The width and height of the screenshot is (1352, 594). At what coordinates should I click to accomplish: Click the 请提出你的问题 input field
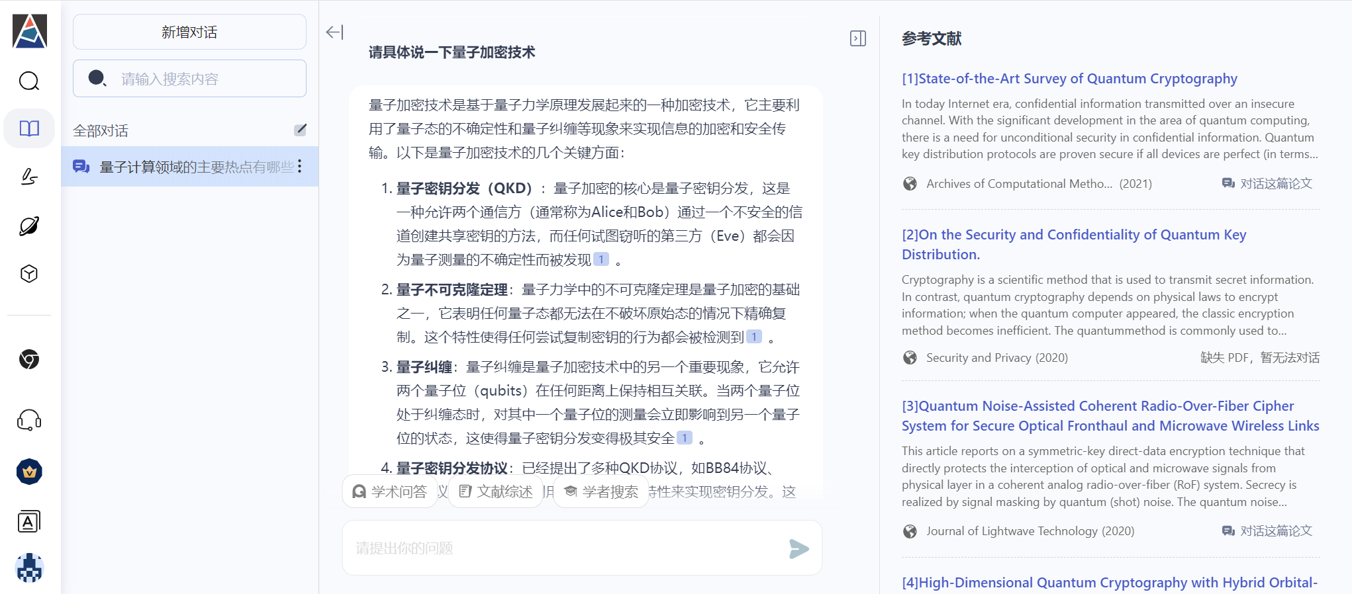pyautogui.click(x=563, y=548)
